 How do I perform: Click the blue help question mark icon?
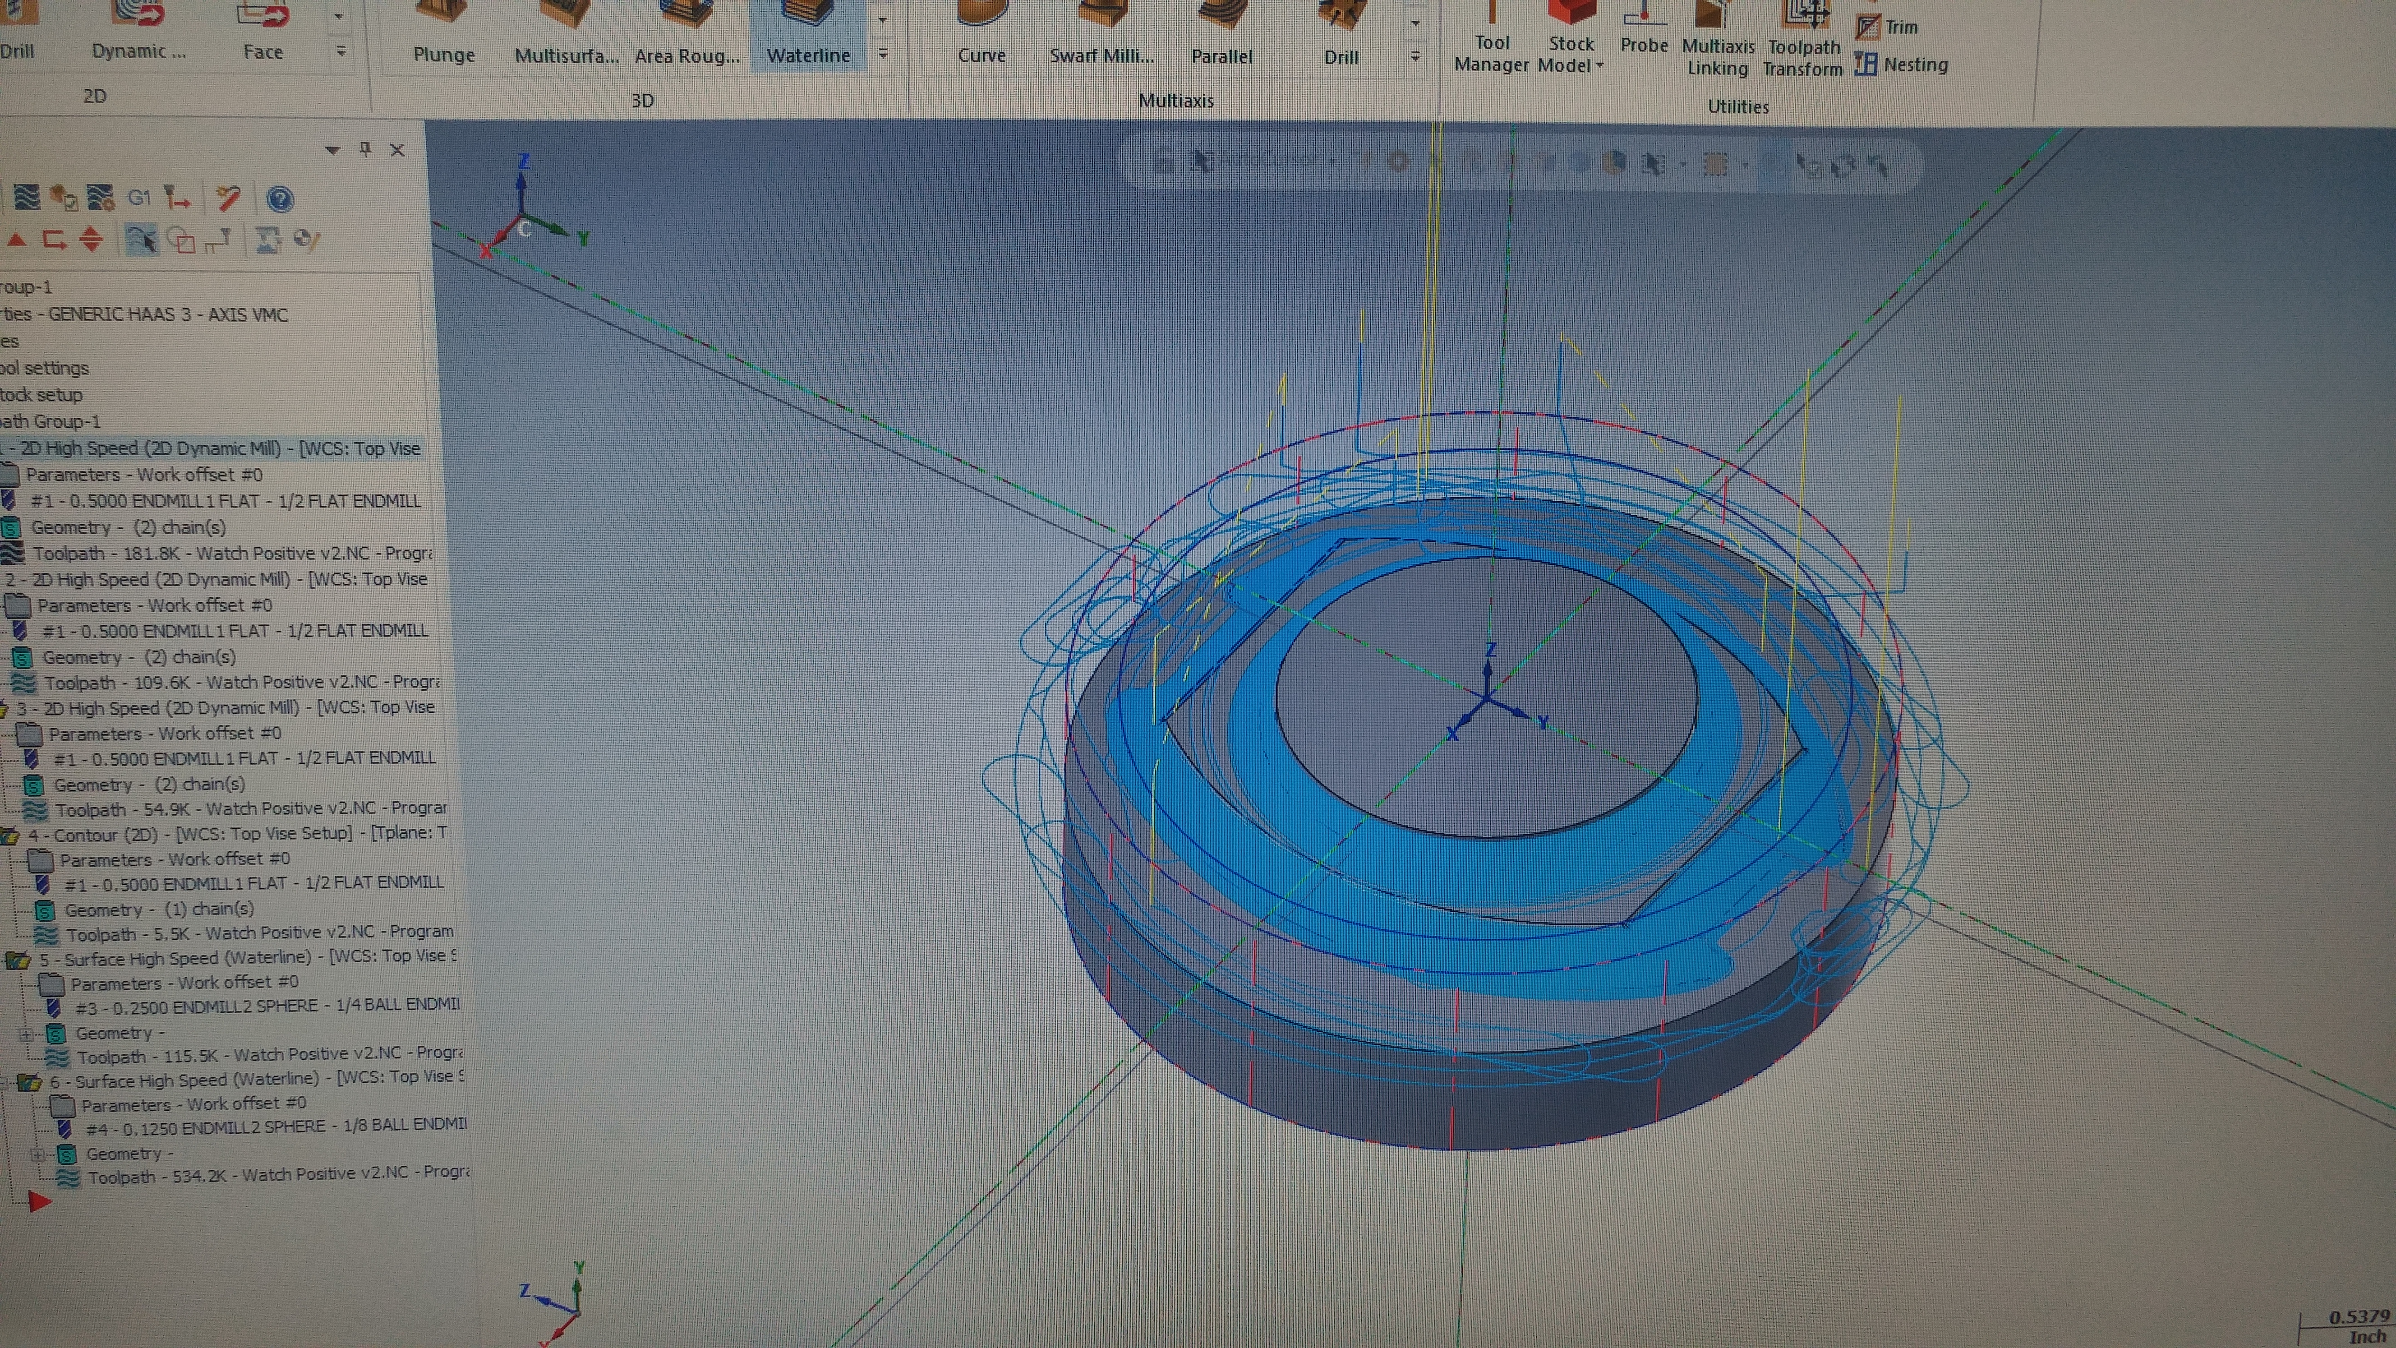pyautogui.click(x=280, y=199)
